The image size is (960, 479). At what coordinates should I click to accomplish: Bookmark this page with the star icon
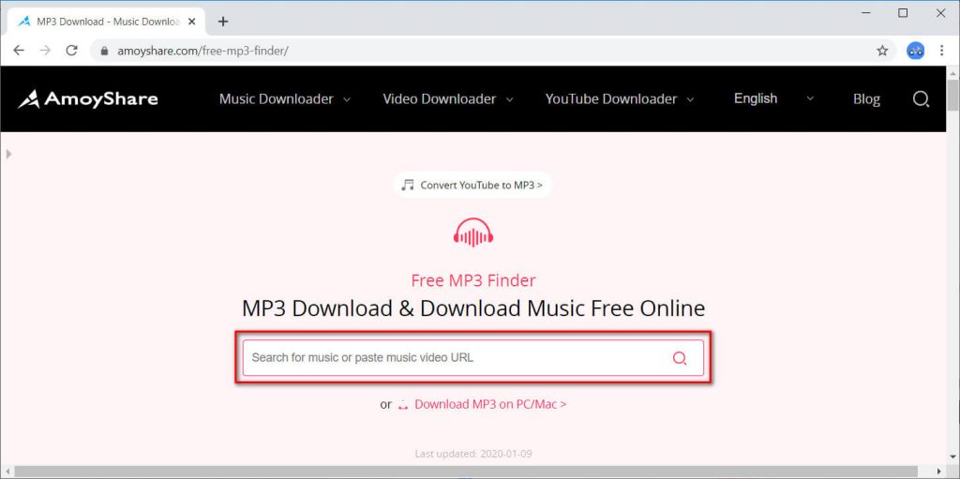click(x=882, y=51)
